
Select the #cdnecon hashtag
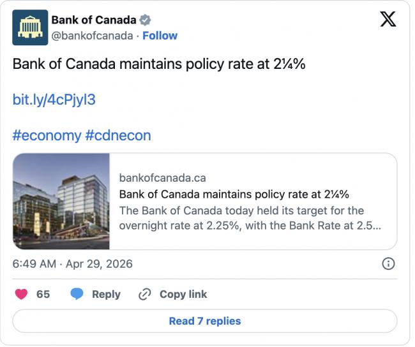pyautogui.click(x=118, y=135)
